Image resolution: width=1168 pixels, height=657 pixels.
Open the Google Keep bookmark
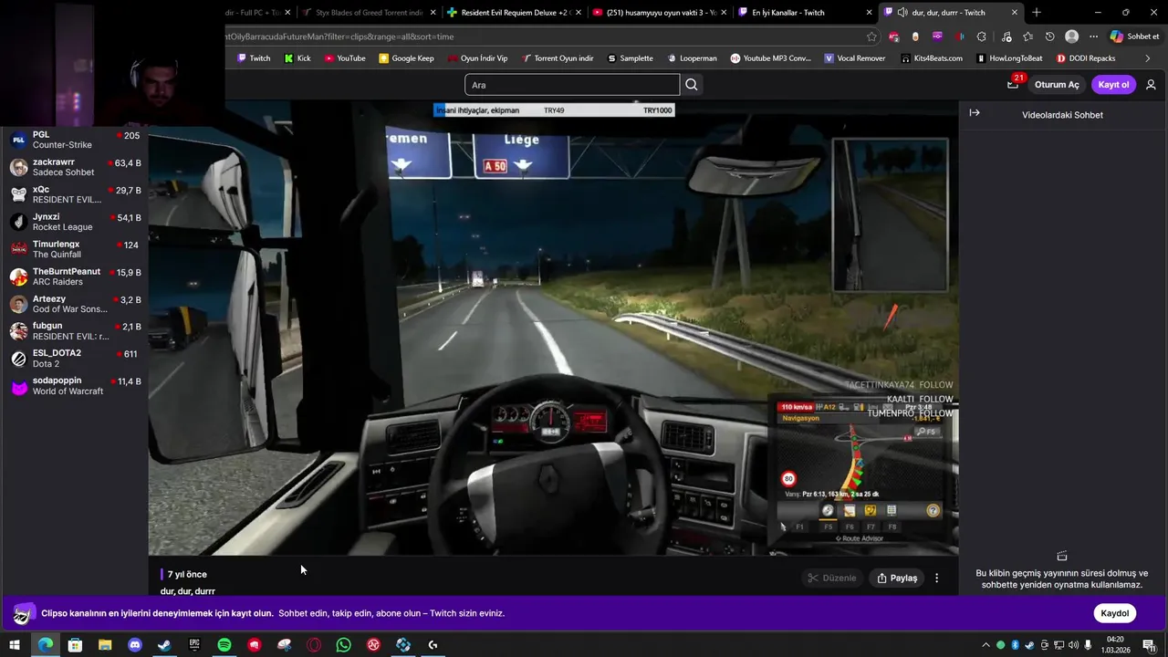click(407, 58)
